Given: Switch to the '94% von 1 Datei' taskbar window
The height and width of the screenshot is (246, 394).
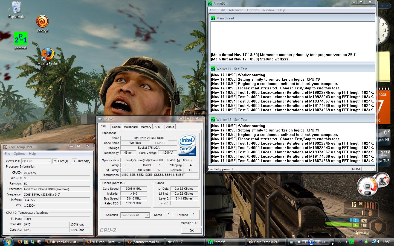Looking at the screenshot, I should pyautogui.click(x=105, y=242).
